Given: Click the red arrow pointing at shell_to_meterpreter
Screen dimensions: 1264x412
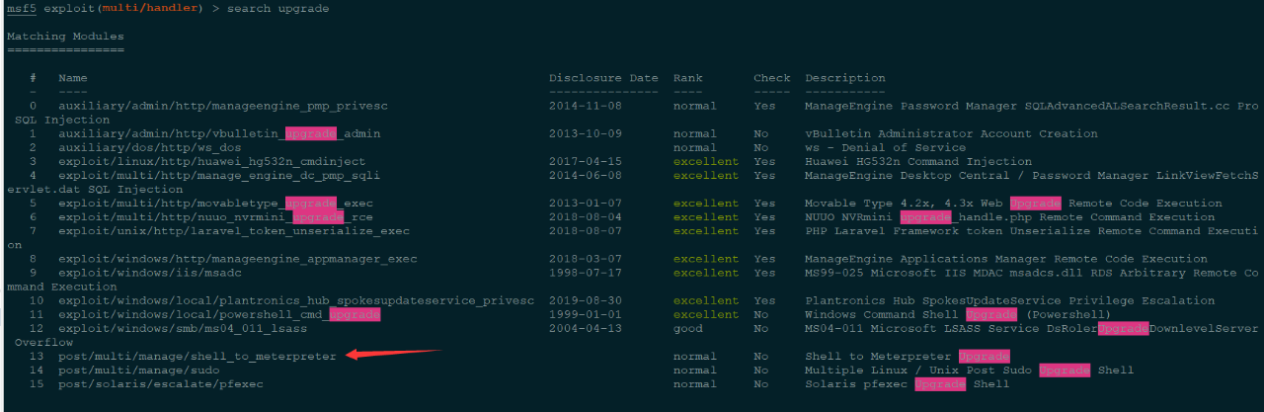Looking at the screenshot, I should click(393, 354).
